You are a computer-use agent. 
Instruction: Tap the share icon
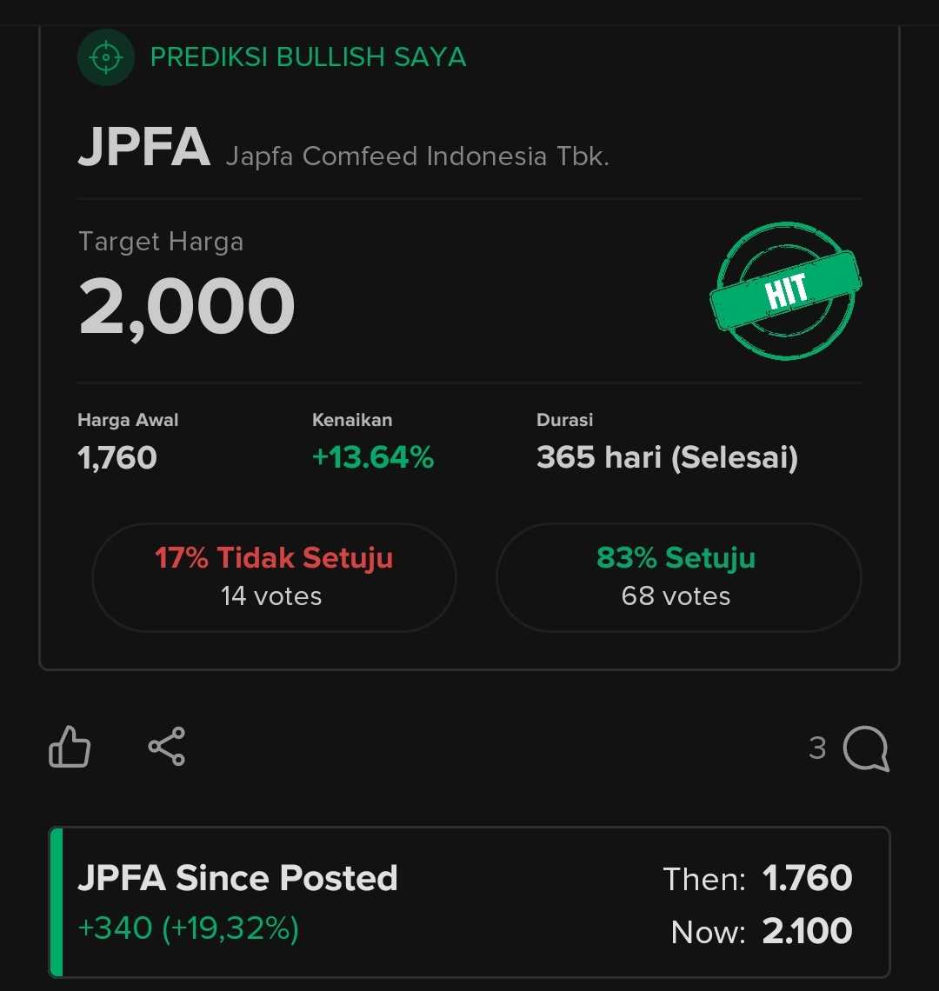(167, 747)
